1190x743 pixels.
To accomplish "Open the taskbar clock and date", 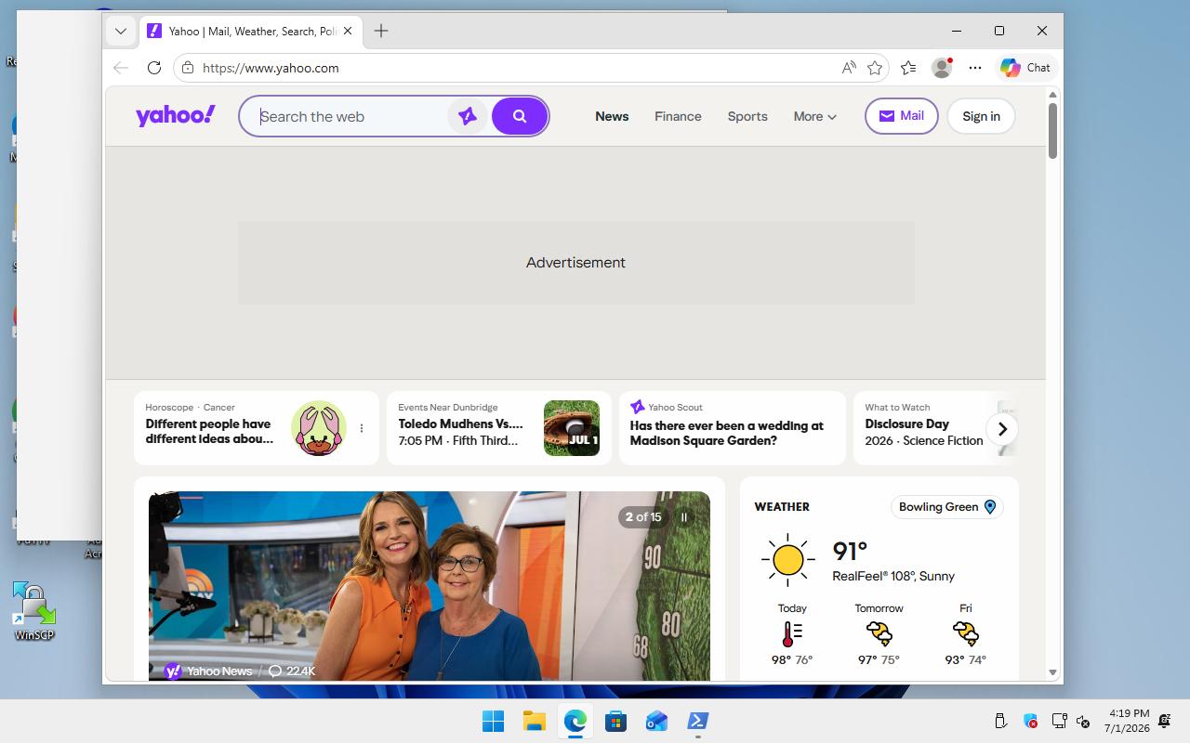I will 1127,721.
